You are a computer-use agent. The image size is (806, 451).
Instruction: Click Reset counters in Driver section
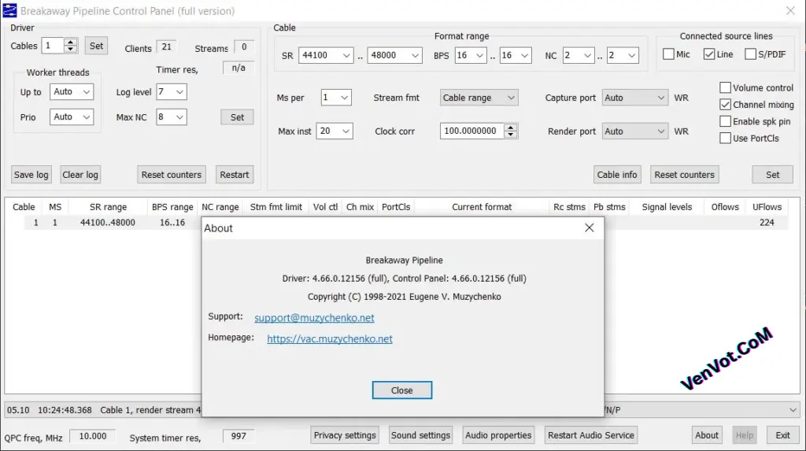click(171, 175)
